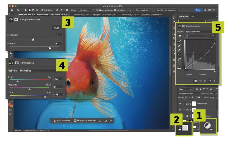229x144 pixels.
Task: Lock layer position icon
Action: (x=192, y=97)
